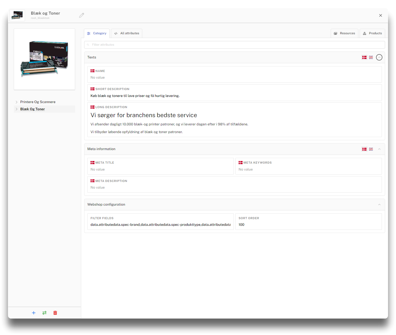
Task: Toggle Danish language in Texts section
Action: pos(364,57)
